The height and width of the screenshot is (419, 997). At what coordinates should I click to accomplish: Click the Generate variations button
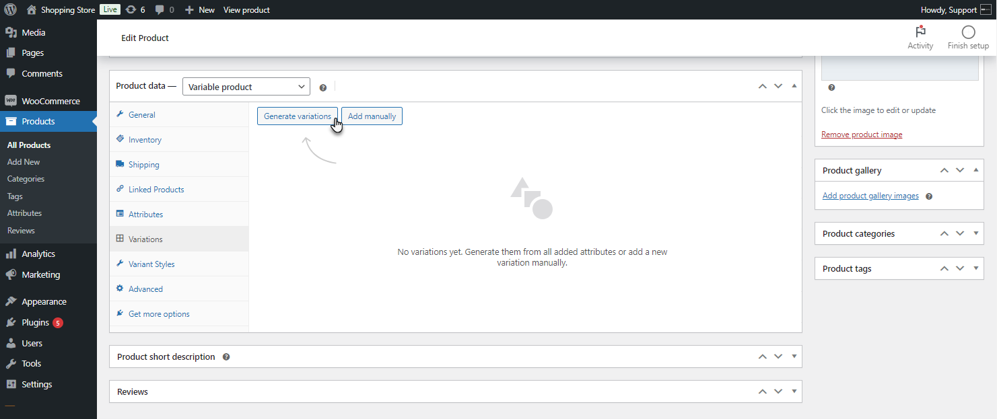[x=298, y=116]
